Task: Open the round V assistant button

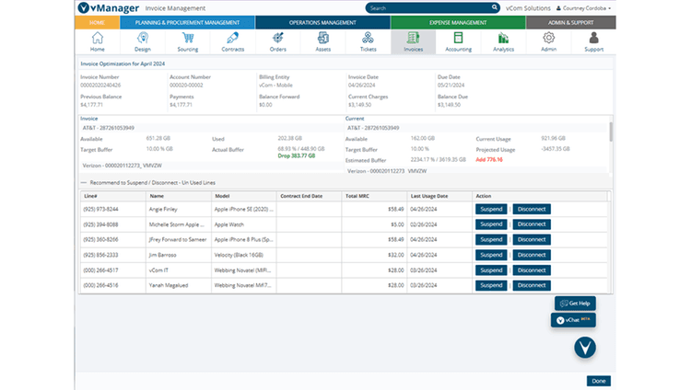Action: pos(585,348)
